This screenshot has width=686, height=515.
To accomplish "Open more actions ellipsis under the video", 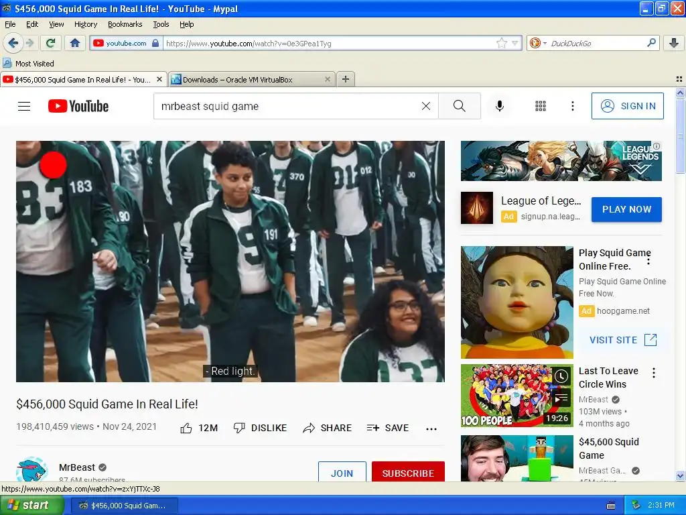I will (x=431, y=428).
